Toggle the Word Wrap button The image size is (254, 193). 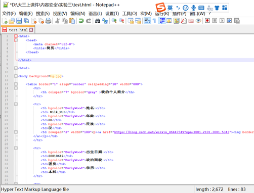pyautogui.click(x=147, y=21)
